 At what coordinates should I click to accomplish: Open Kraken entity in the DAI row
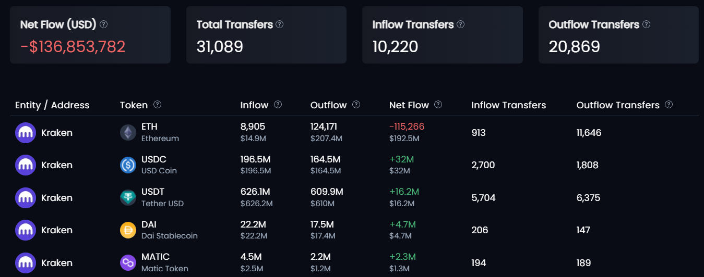[x=57, y=230]
